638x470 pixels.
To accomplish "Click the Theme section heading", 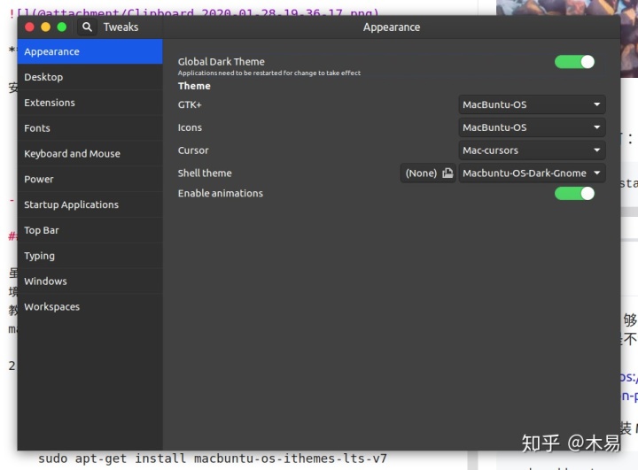I will coord(194,86).
